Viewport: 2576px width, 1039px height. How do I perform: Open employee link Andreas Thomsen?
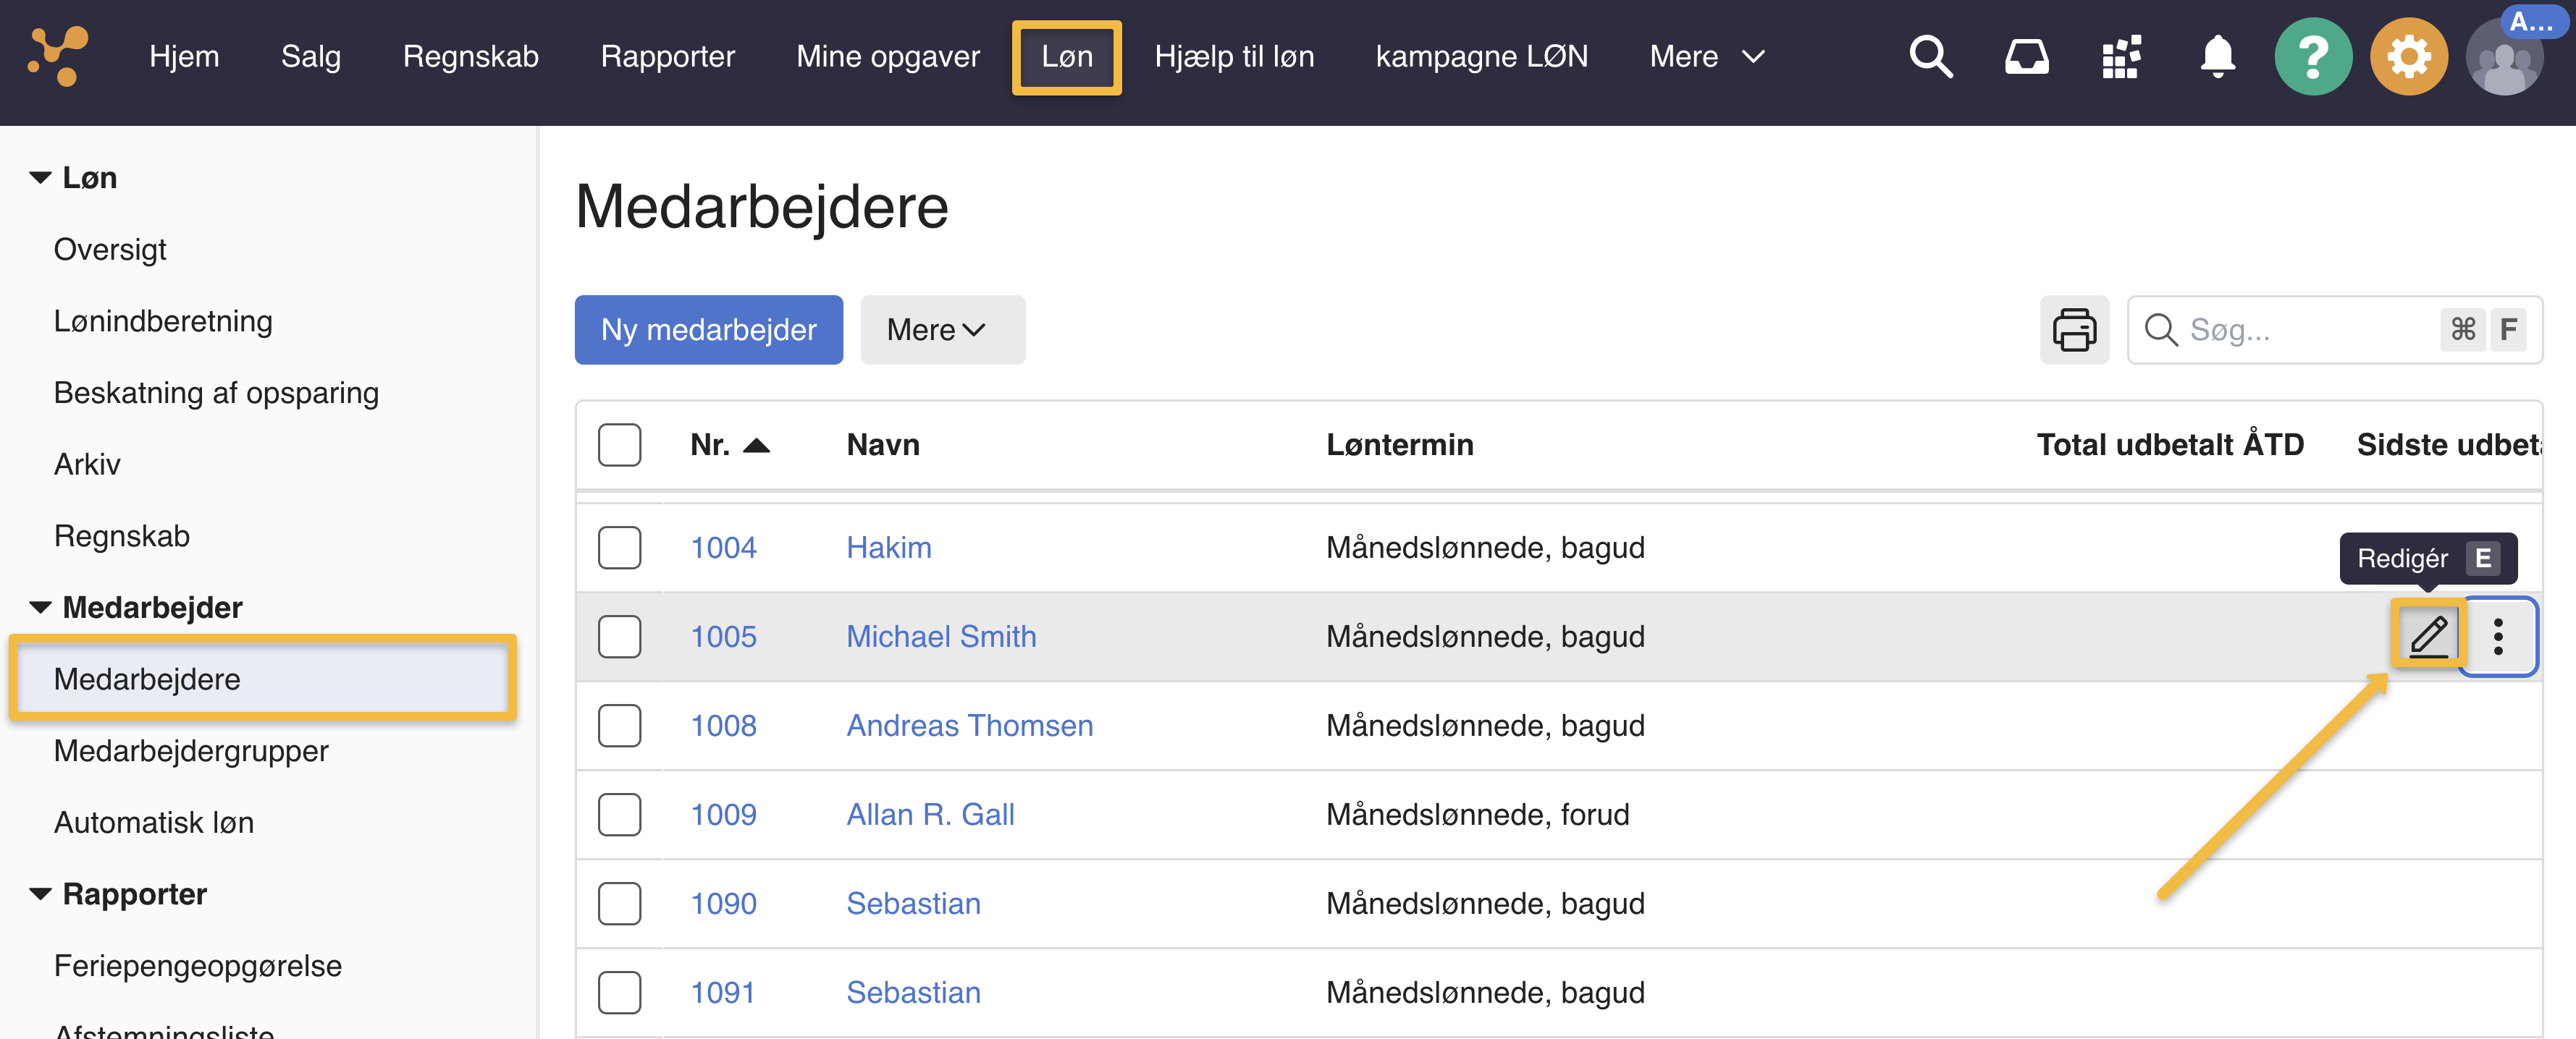click(969, 725)
